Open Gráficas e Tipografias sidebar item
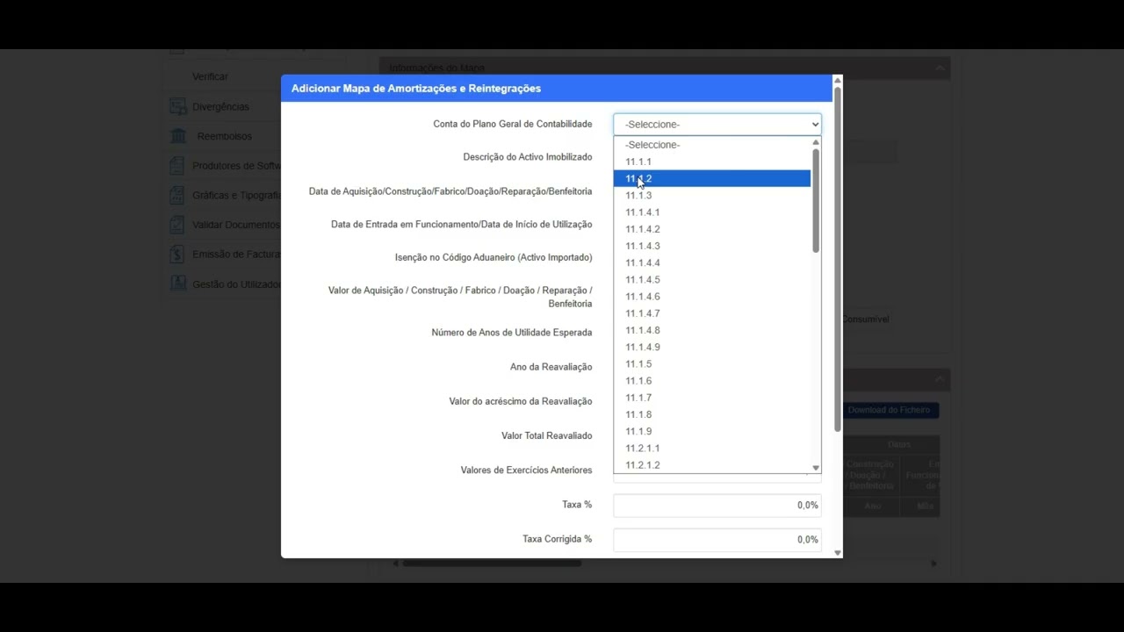The width and height of the screenshot is (1124, 632). click(x=236, y=195)
